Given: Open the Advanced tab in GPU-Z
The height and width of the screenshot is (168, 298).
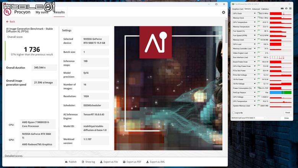Looking at the screenshot, I should point(256,9).
